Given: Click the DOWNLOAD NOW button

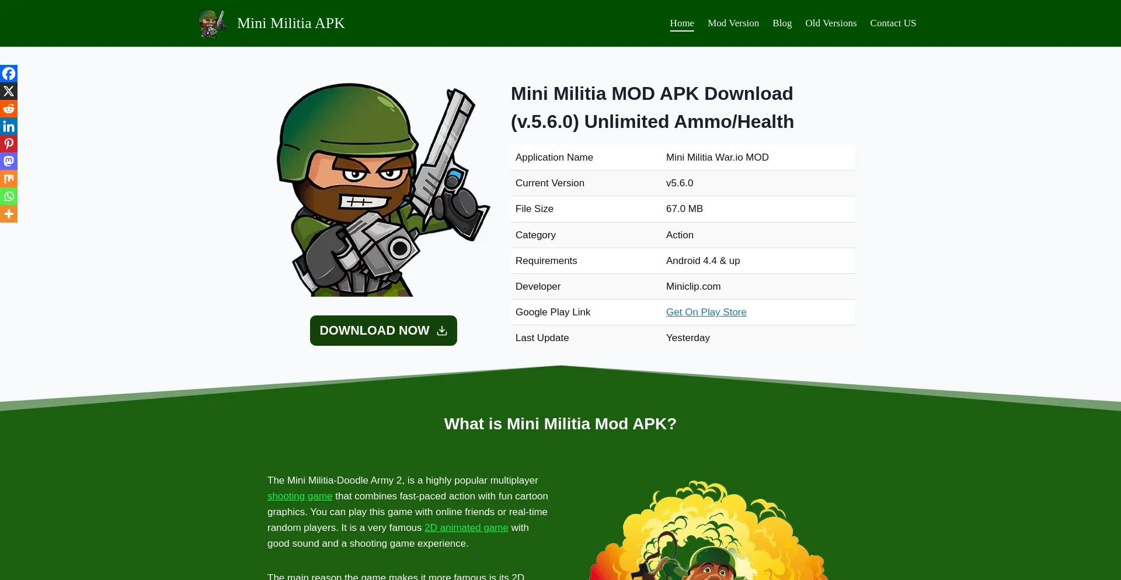Looking at the screenshot, I should click(x=384, y=331).
